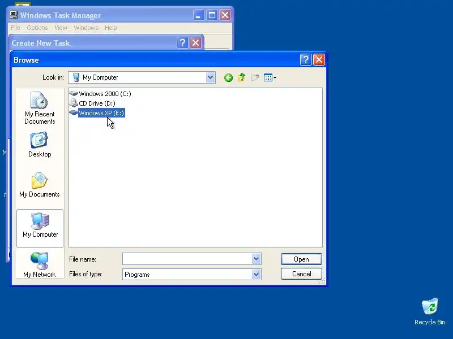
Task: Open Task Manager Windows menu
Action: 86,28
